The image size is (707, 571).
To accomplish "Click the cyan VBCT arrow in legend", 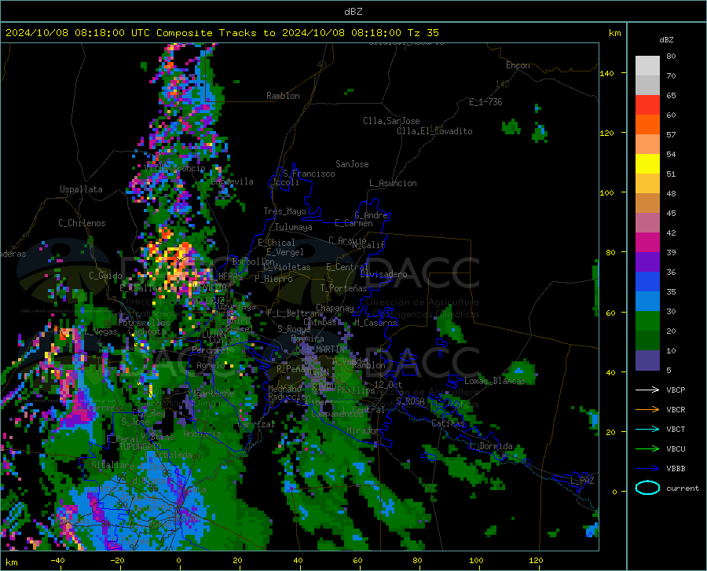I will point(647,429).
